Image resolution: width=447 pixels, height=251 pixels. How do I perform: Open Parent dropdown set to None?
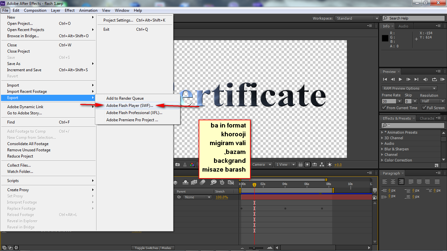coord(198,197)
